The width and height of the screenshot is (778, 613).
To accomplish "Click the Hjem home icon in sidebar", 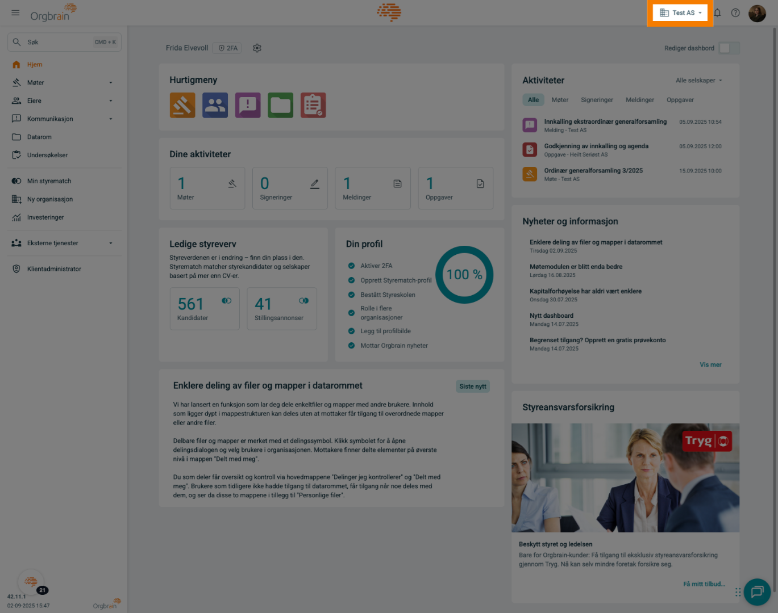I will click(16, 65).
